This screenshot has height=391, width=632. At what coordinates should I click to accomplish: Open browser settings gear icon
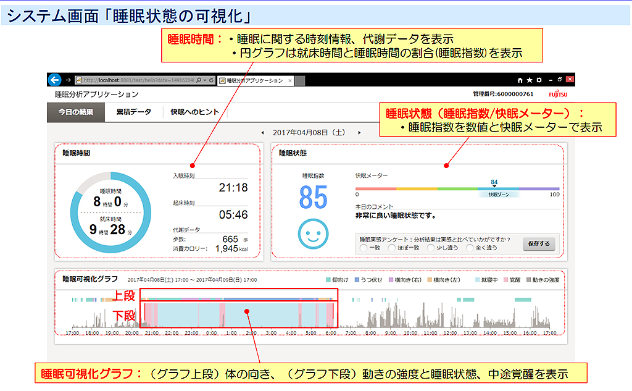(x=539, y=80)
